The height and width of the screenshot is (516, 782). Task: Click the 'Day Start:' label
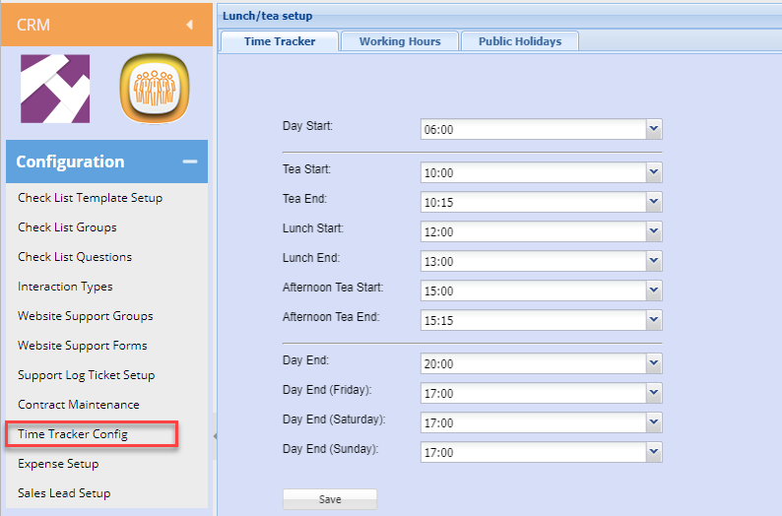[x=307, y=126]
